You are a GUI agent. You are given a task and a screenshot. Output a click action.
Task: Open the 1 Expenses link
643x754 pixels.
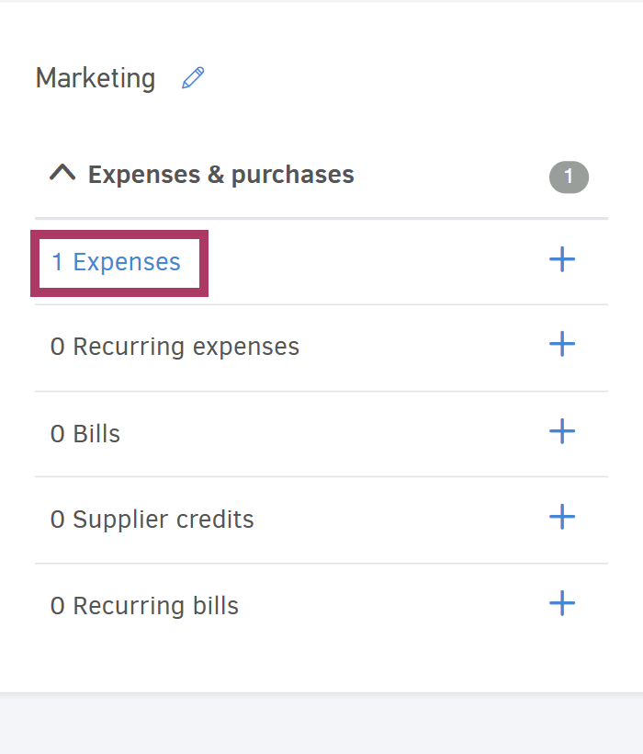click(x=116, y=262)
